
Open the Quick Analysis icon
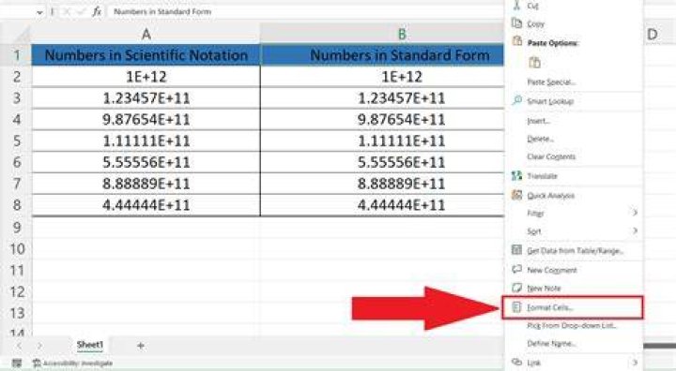pyautogui.click(x=516, y=195)
